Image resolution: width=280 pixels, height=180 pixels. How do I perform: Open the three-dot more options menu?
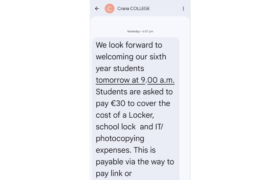coord(183,9)
